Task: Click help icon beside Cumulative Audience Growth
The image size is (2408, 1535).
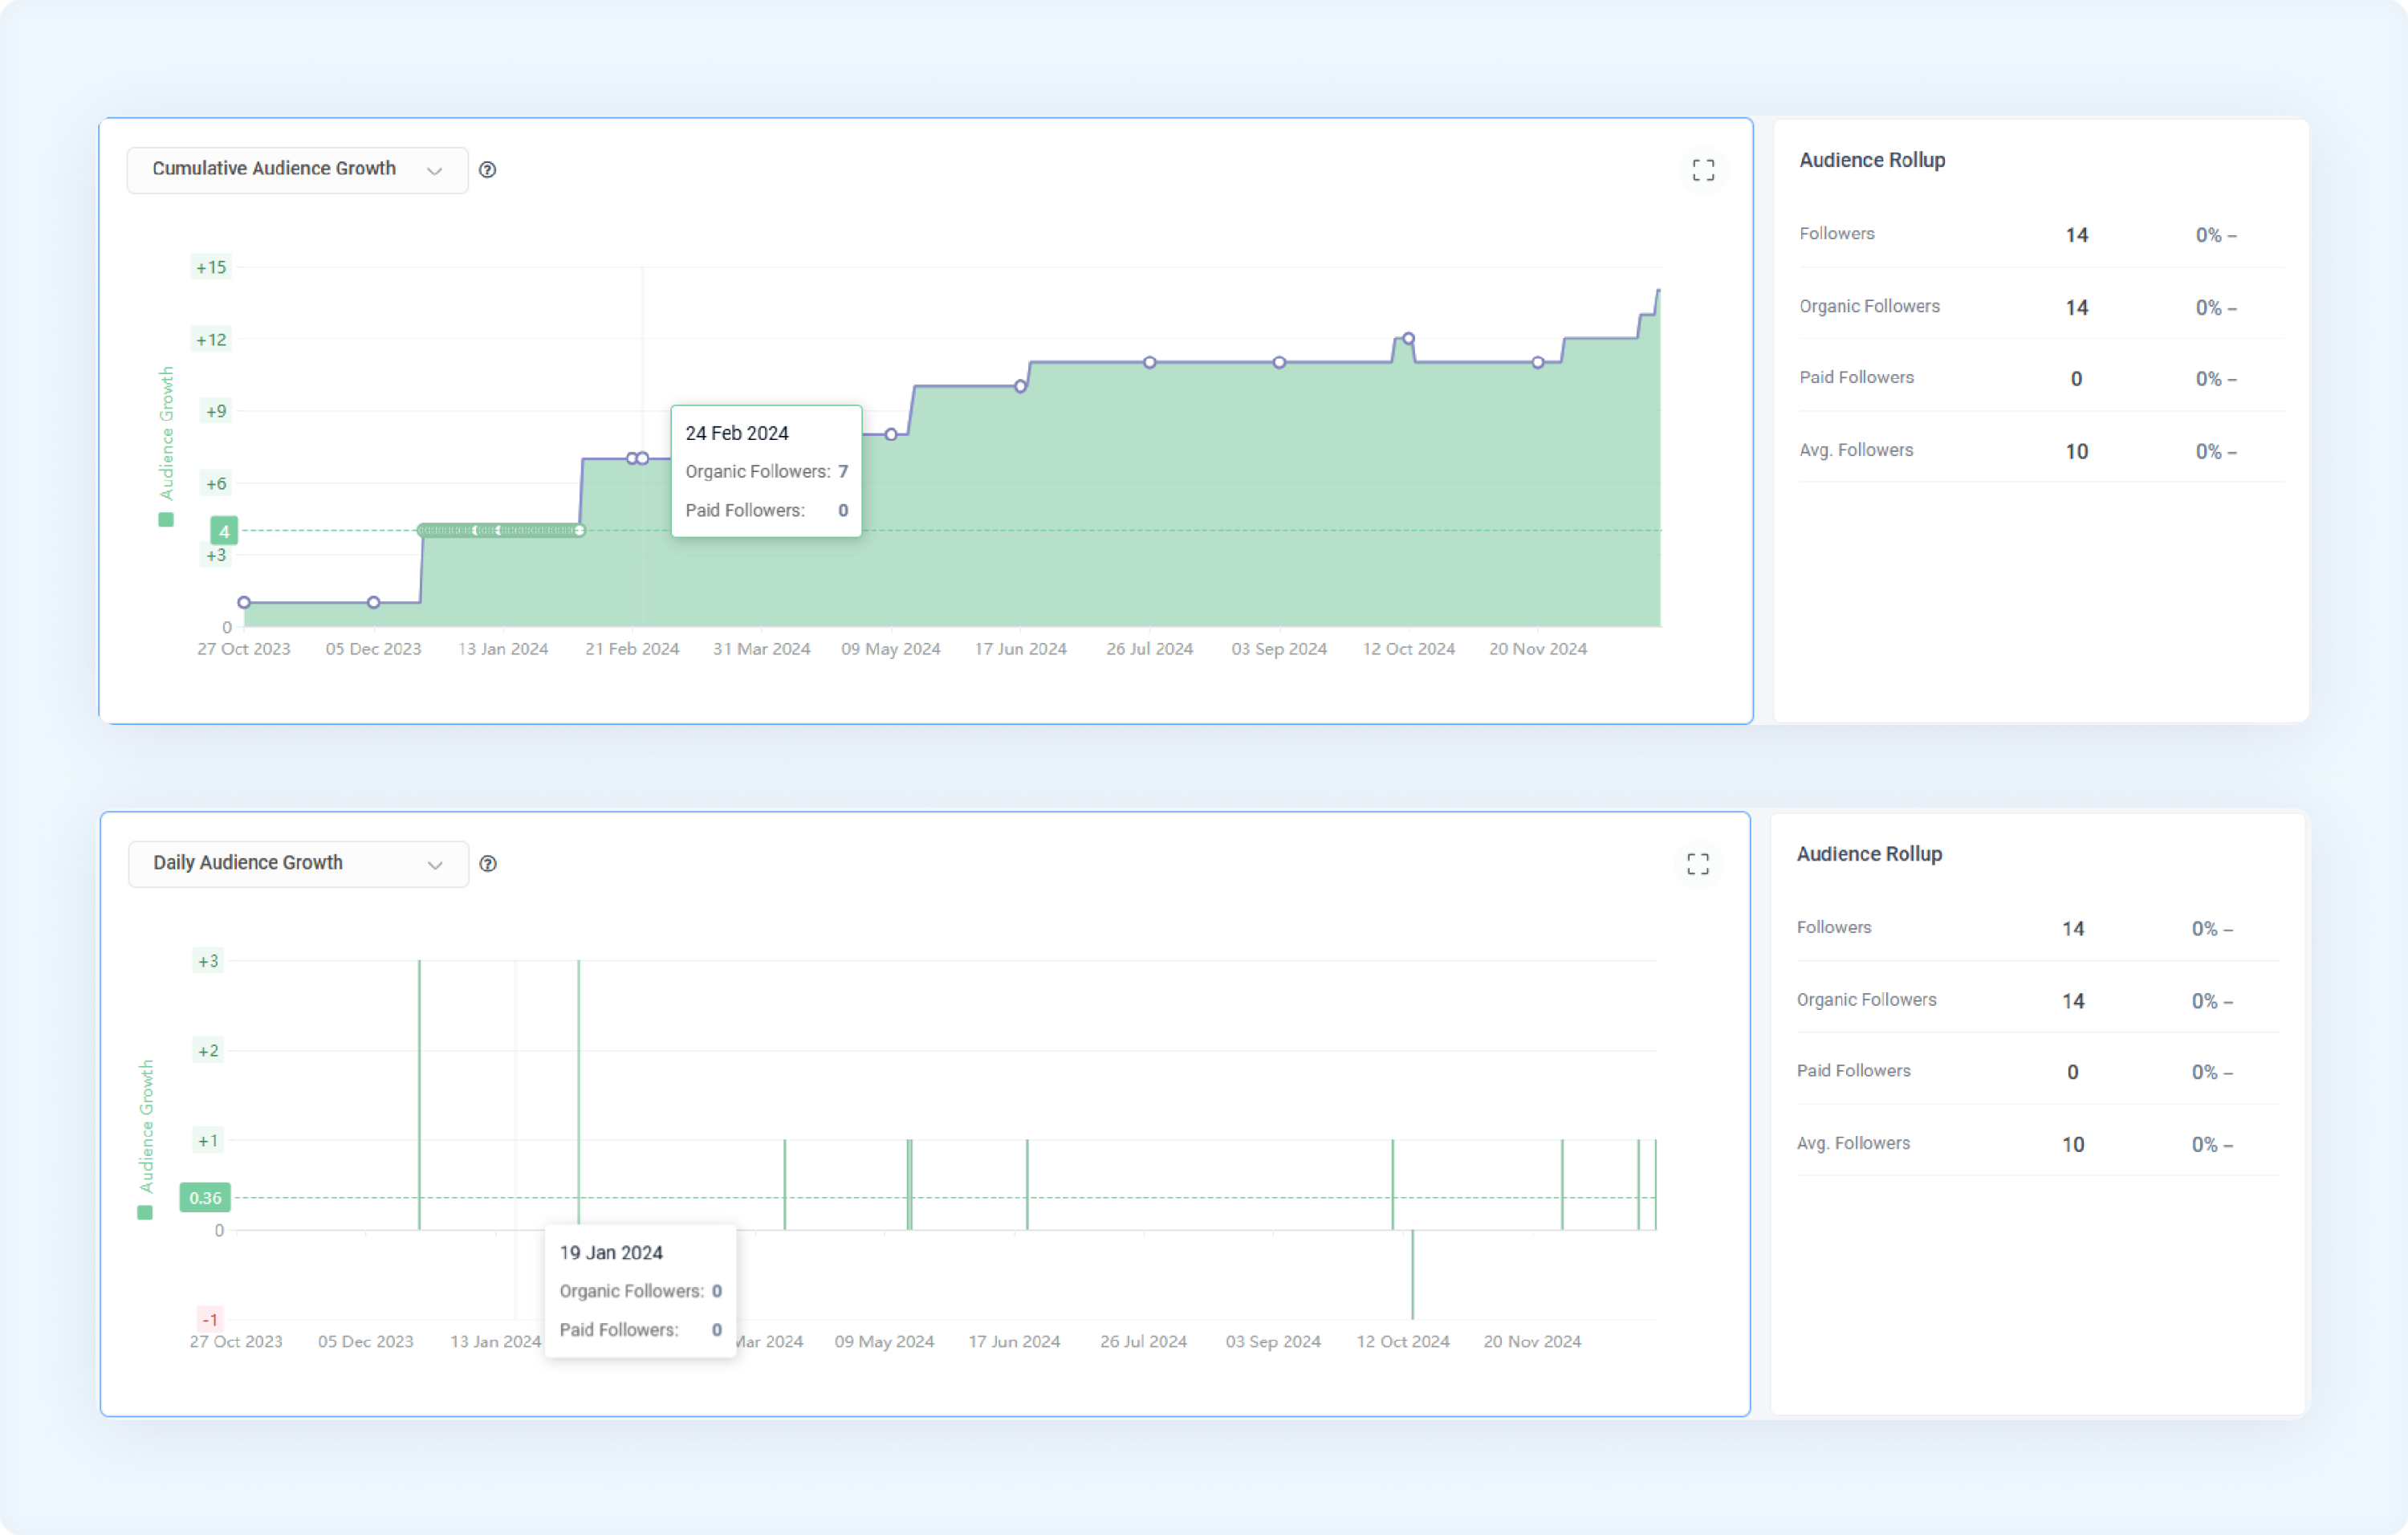Action: [488, 170]
